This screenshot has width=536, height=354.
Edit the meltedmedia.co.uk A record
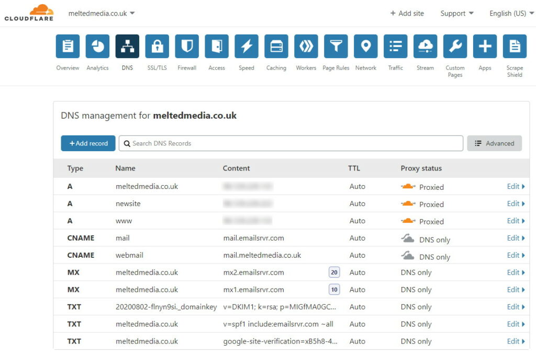[516, 186]
